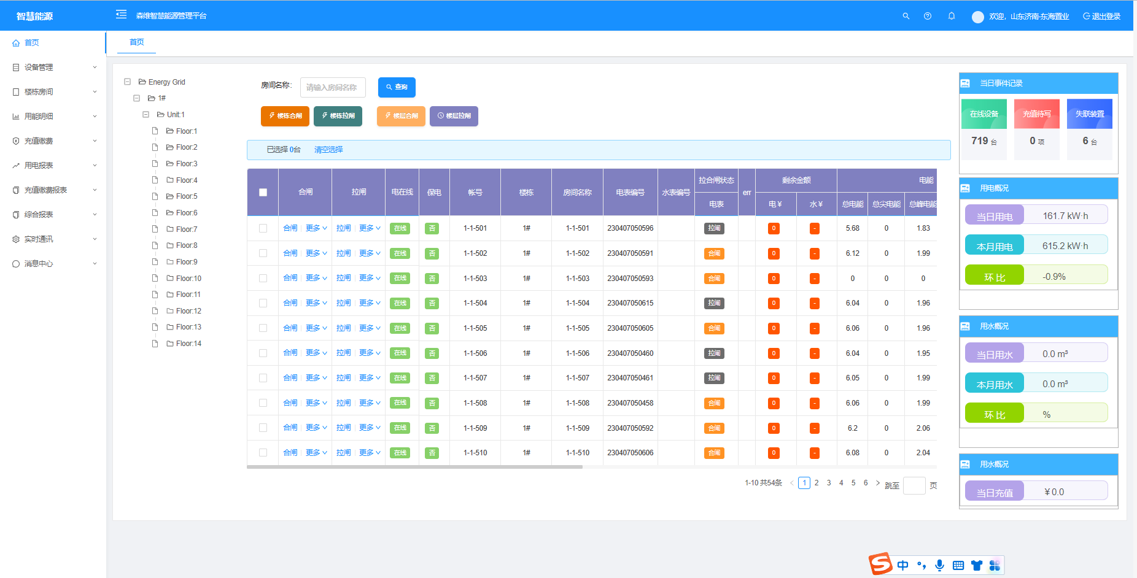Click the sidebar collapse hamburger icon
Viewport: 1137px width, 578px height.
tap(121, 14)
